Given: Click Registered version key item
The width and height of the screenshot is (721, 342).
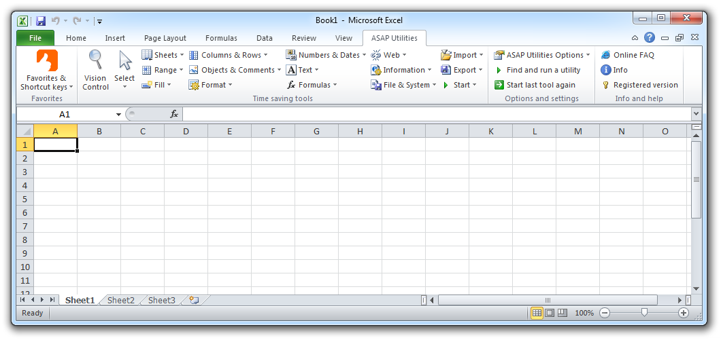Looking at the screenshot, I should [x=639, y=85].
